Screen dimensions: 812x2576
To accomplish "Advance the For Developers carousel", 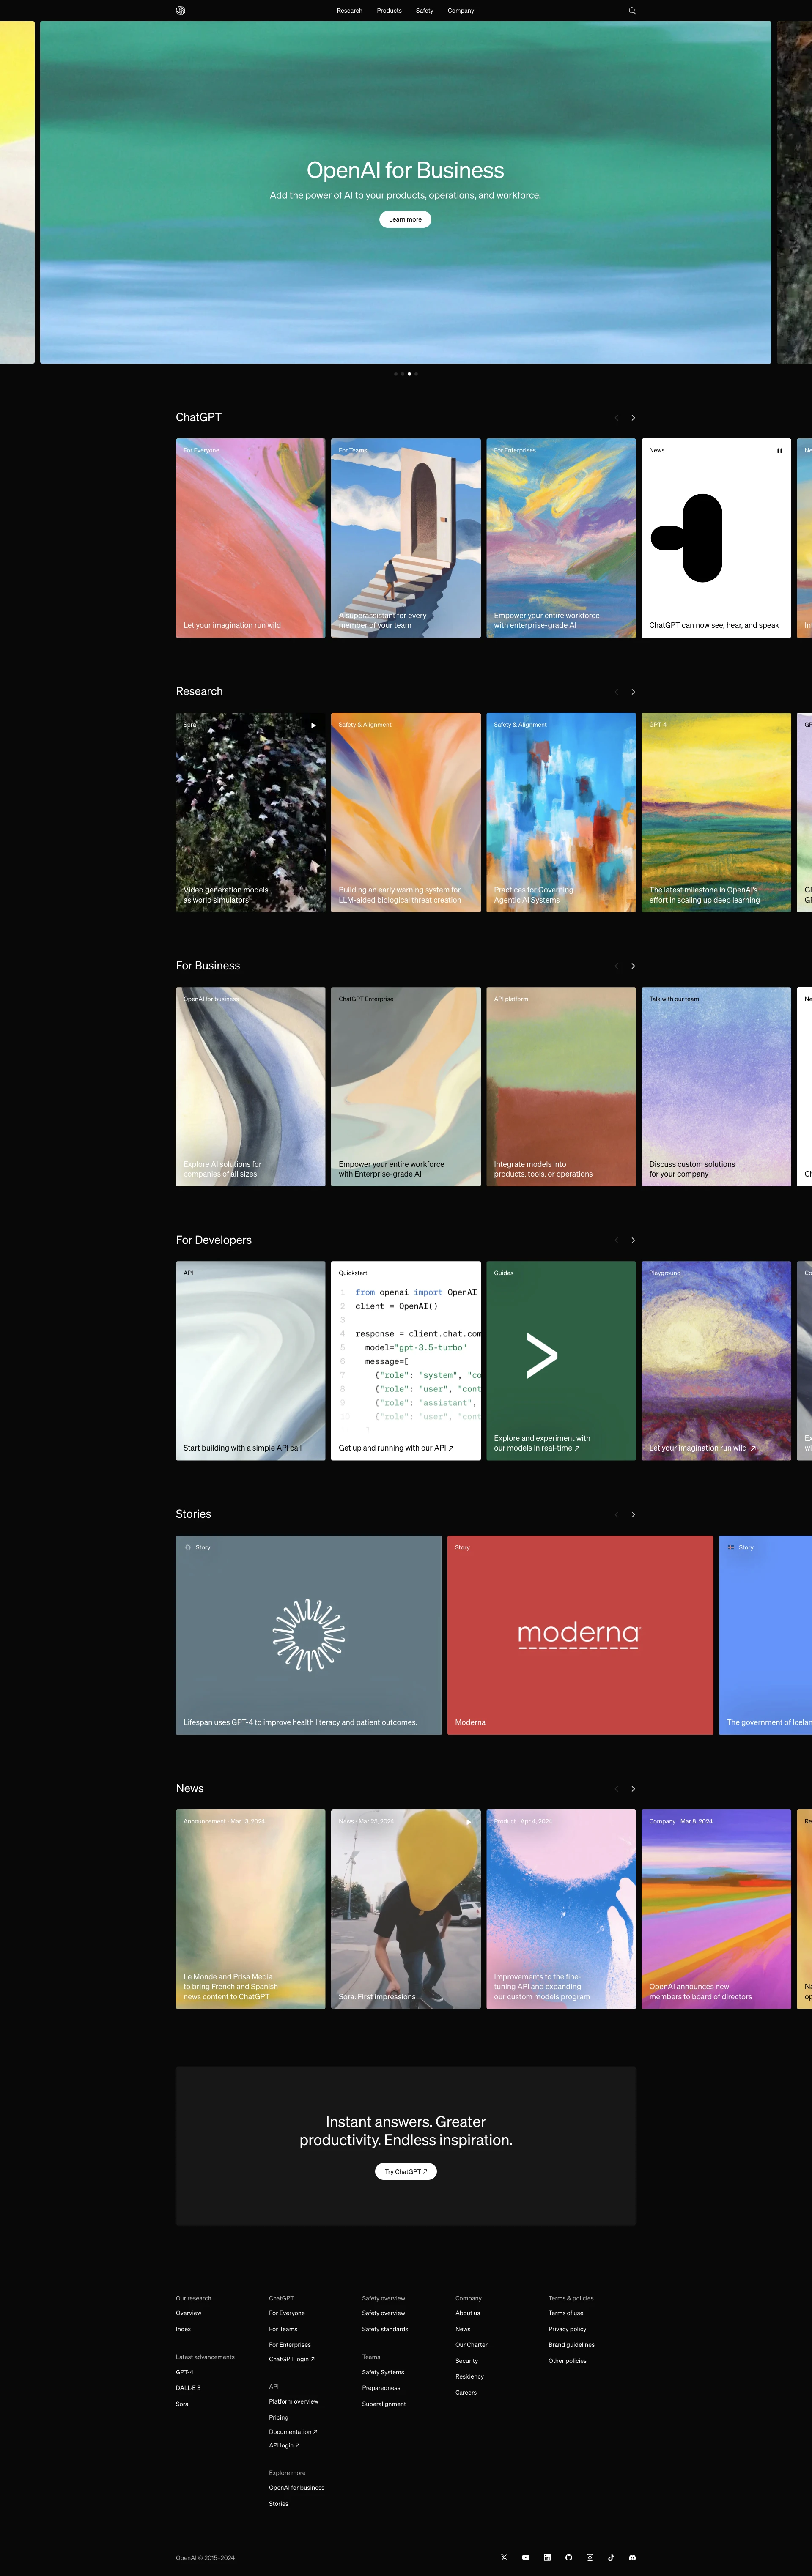I will tap(633, 1240).
